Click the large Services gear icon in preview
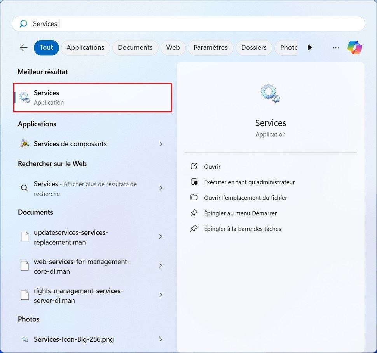 (x=270, y=93)
